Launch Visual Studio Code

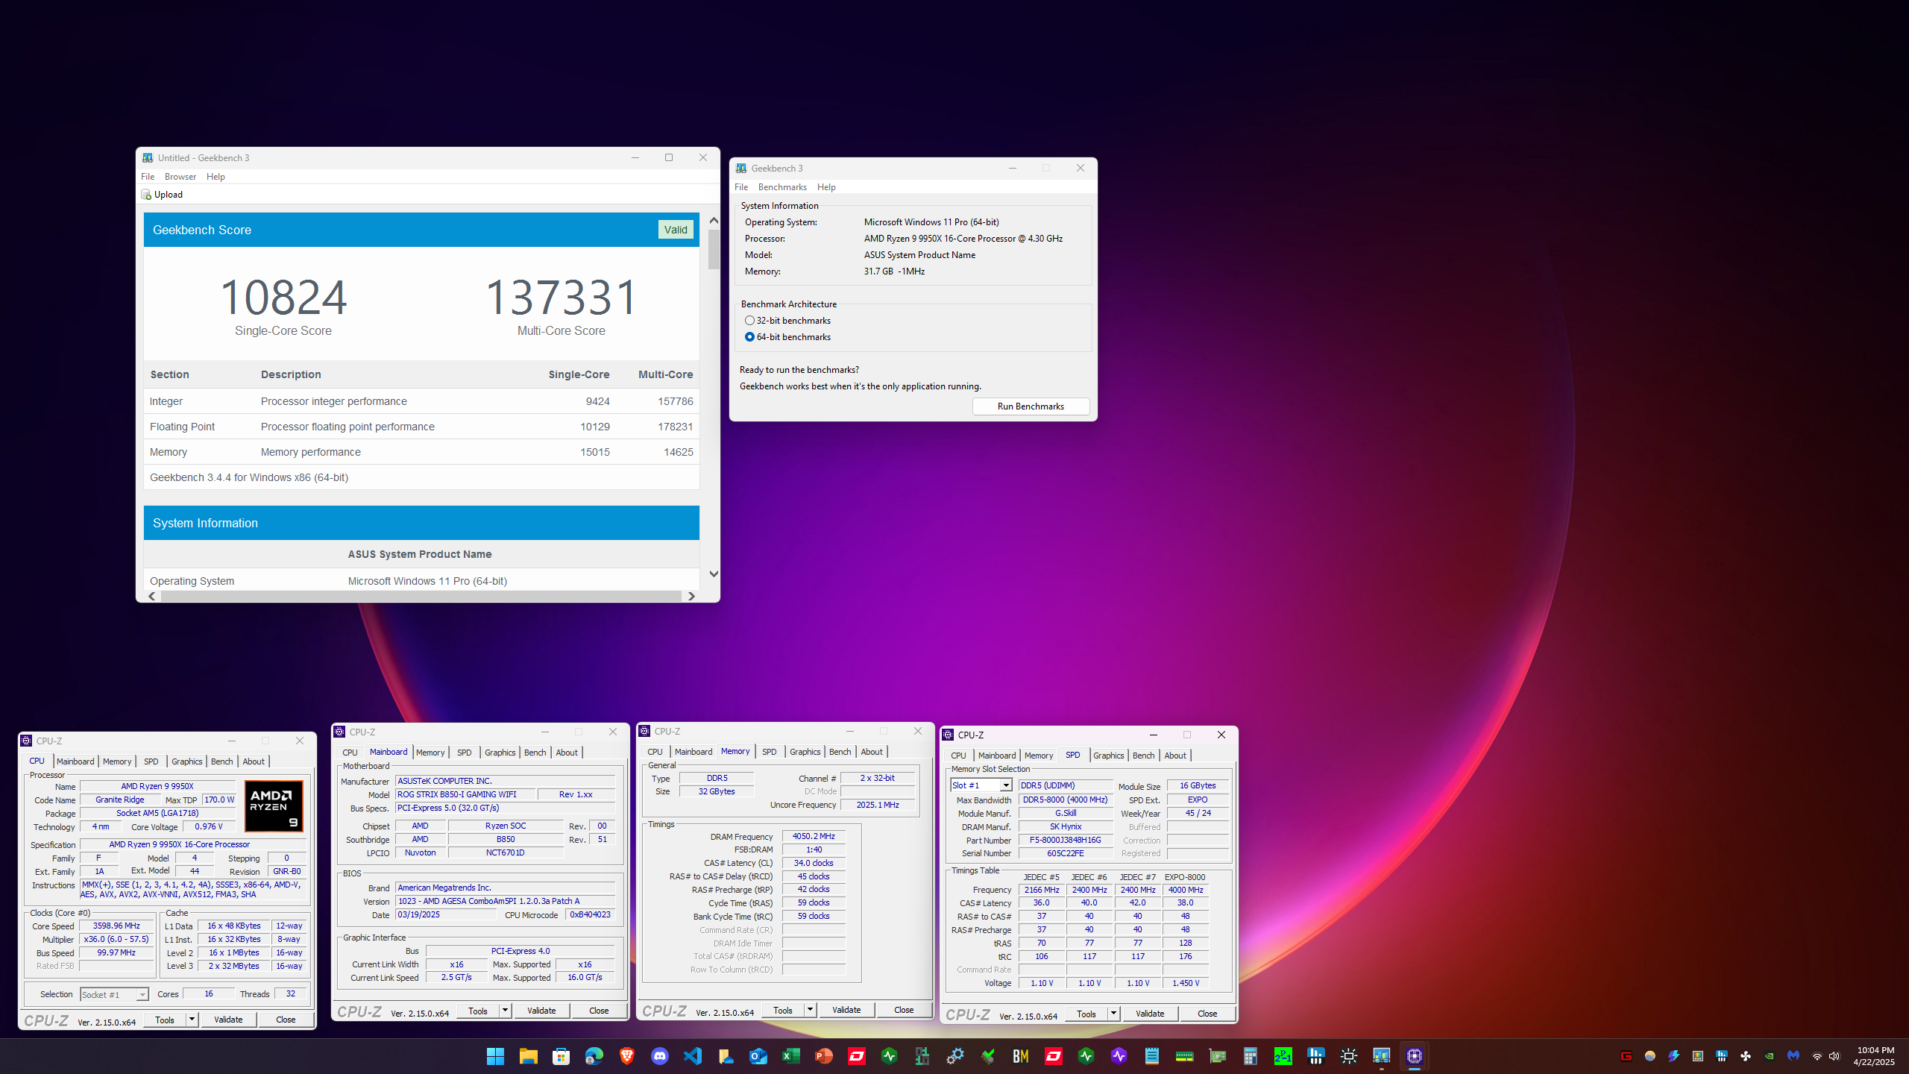[x=692, y=1056]
